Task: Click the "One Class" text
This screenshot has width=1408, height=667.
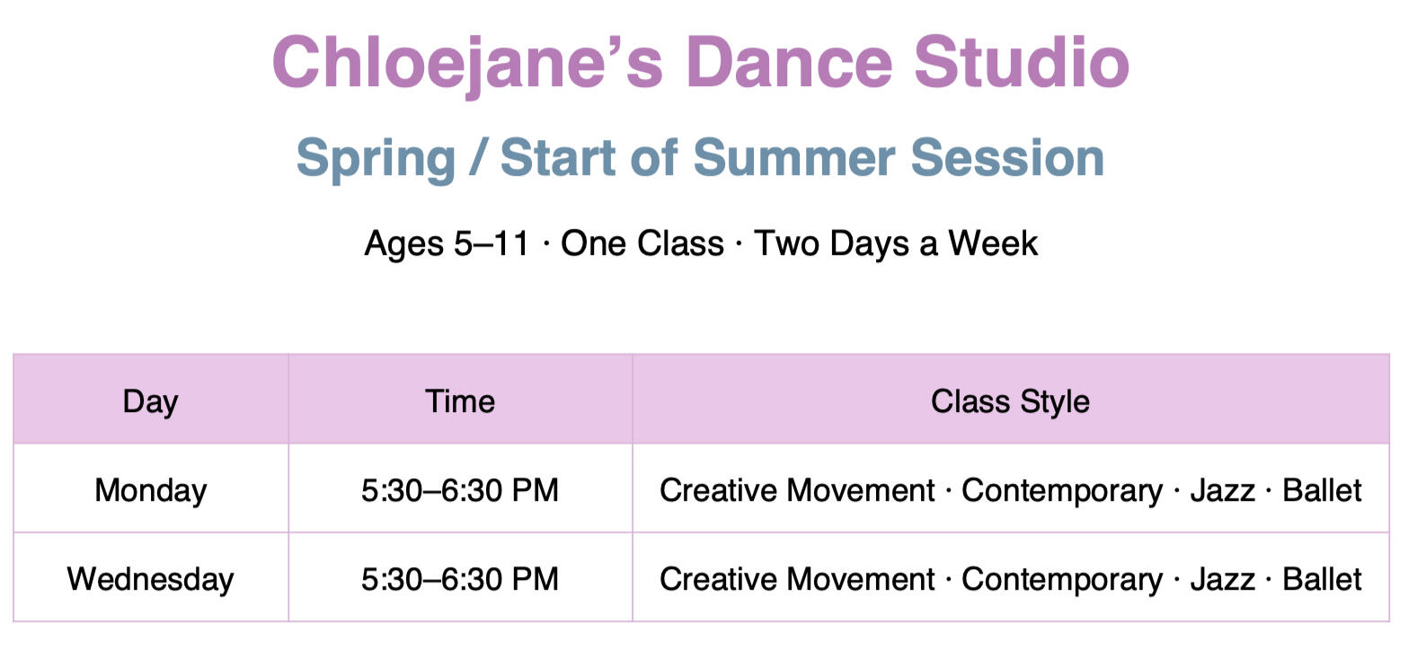Action: coord(642,243)
